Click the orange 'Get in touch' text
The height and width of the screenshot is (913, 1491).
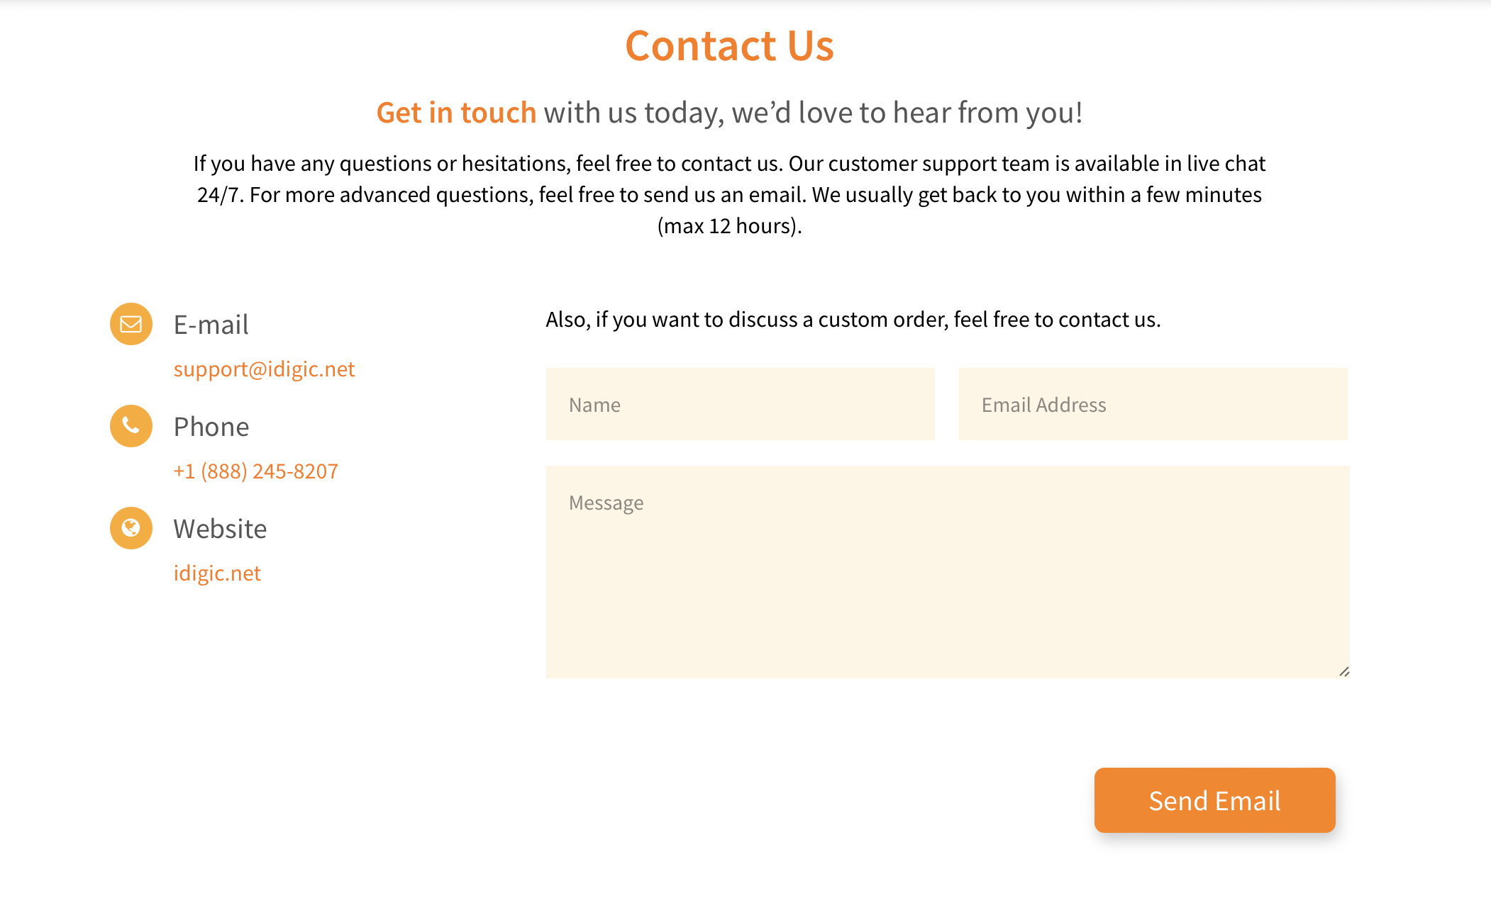456,113
